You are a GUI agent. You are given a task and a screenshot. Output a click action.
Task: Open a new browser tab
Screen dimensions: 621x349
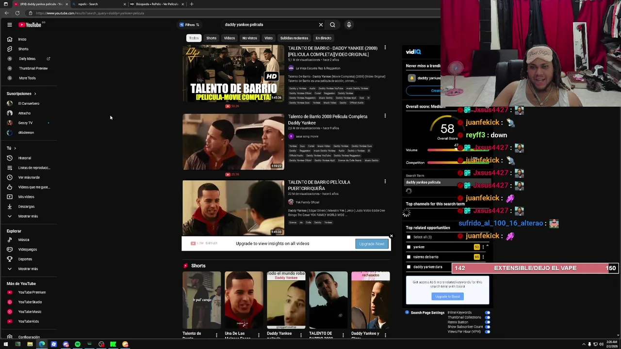(x=192, y=4)
